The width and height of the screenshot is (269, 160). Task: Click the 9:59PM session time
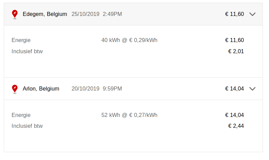point(112,88)
